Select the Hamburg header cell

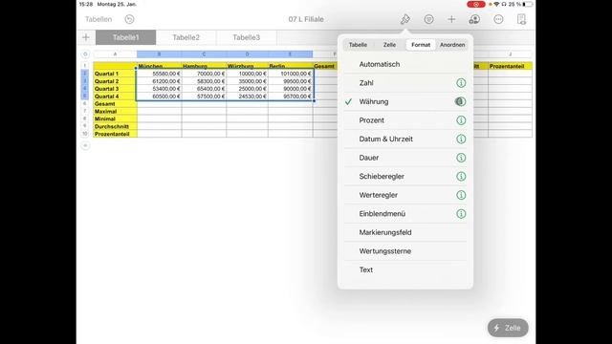(204, 66)
